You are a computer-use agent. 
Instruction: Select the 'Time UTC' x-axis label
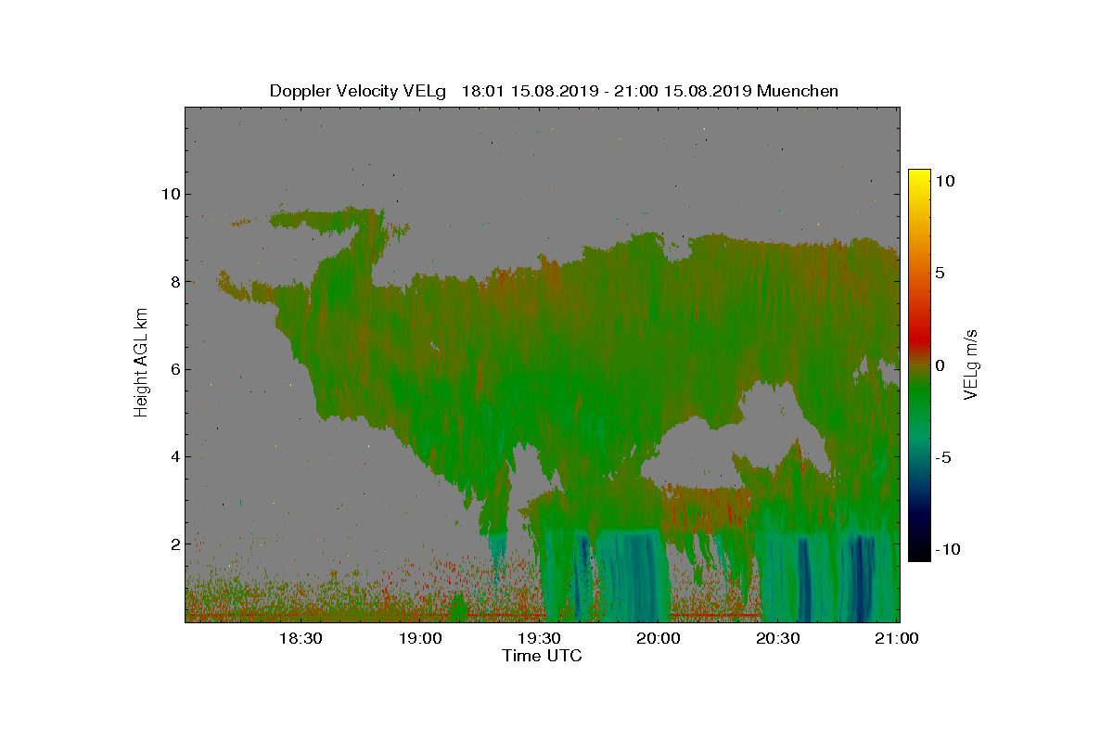(x=542, y=656)
